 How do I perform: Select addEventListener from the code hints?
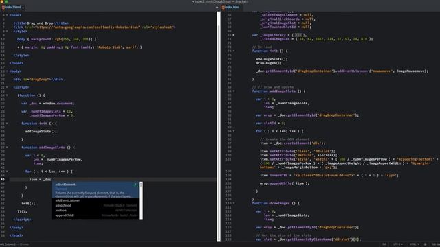[96, 200]
